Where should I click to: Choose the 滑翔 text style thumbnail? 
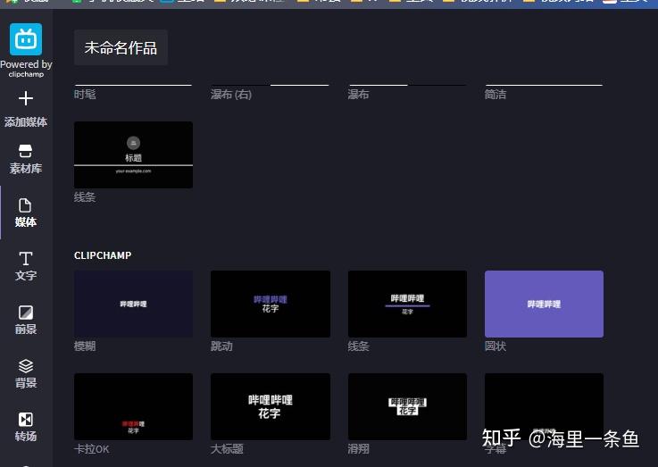point(407,406)
